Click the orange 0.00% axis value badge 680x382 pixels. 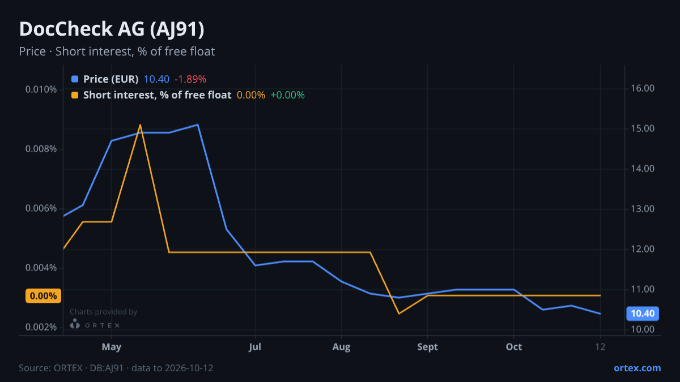(43, 296)
